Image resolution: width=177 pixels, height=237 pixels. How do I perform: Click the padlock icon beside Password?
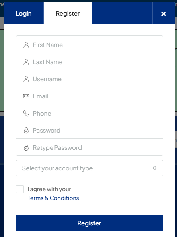[x=26, y=130]
